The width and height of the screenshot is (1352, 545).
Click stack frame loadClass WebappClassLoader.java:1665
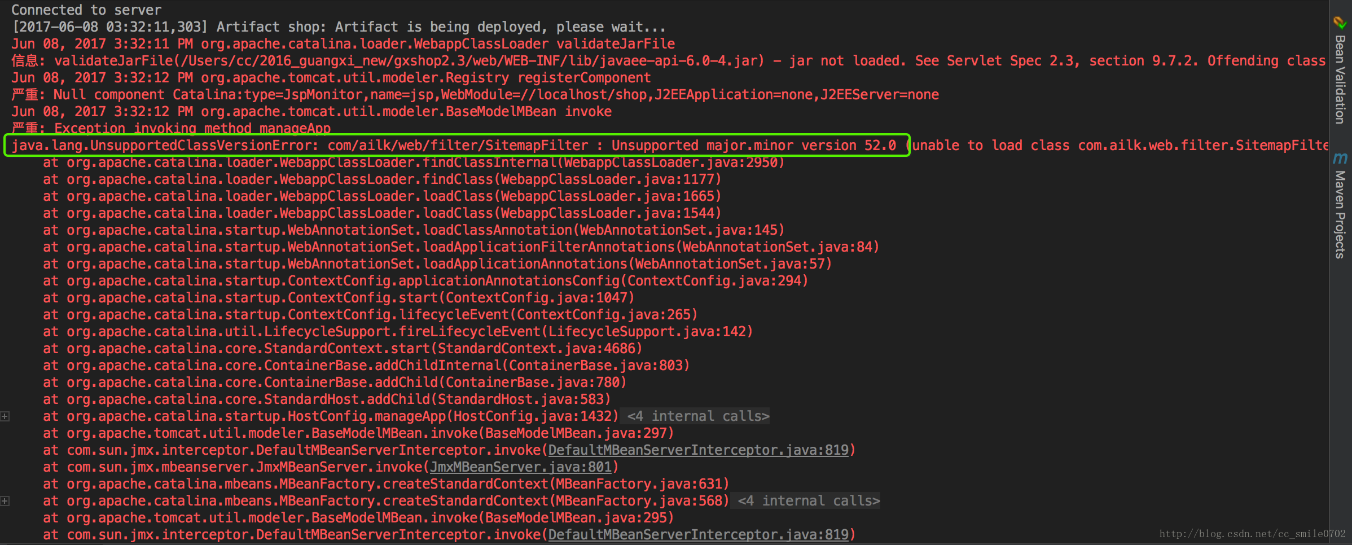click(x=382, y=196)
